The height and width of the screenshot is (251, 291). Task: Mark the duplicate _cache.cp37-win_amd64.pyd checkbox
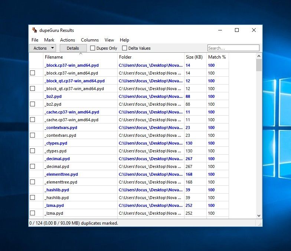click(33, 120)
